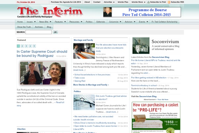Viewport: 199px width, 133px height.
Task: Select featured slide 4
Action: 30,46
